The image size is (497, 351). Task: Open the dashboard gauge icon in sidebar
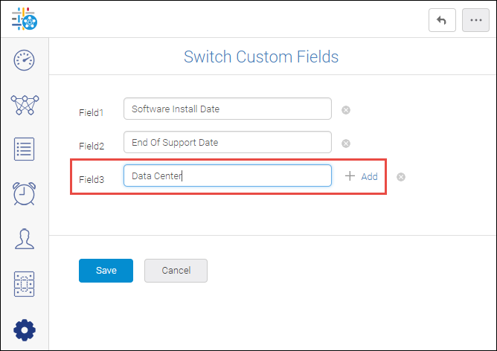24,60
